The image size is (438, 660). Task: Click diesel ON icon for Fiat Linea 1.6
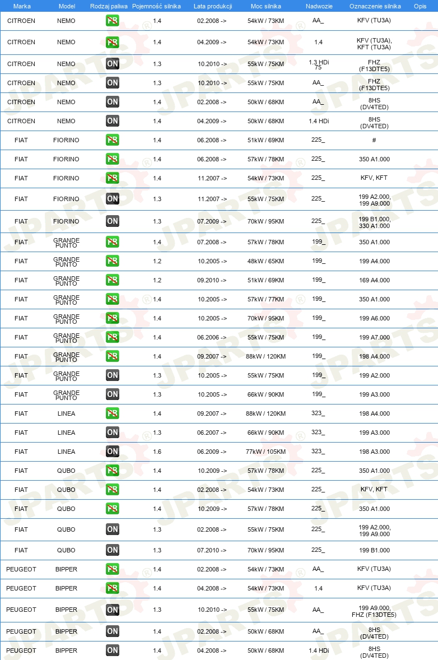tap(113, 451)
